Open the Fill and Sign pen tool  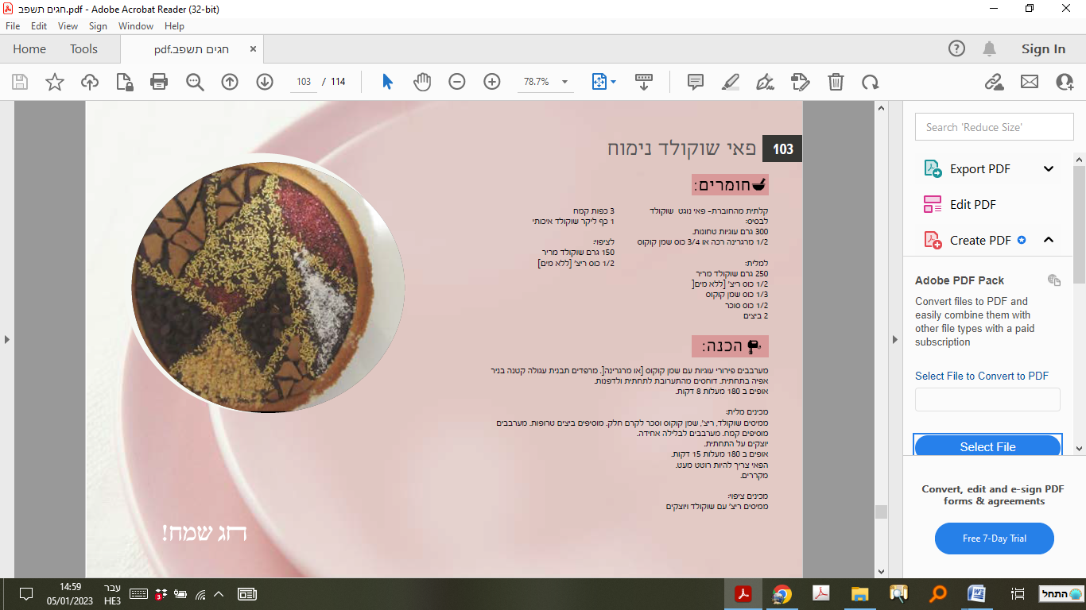coord(766,82)
